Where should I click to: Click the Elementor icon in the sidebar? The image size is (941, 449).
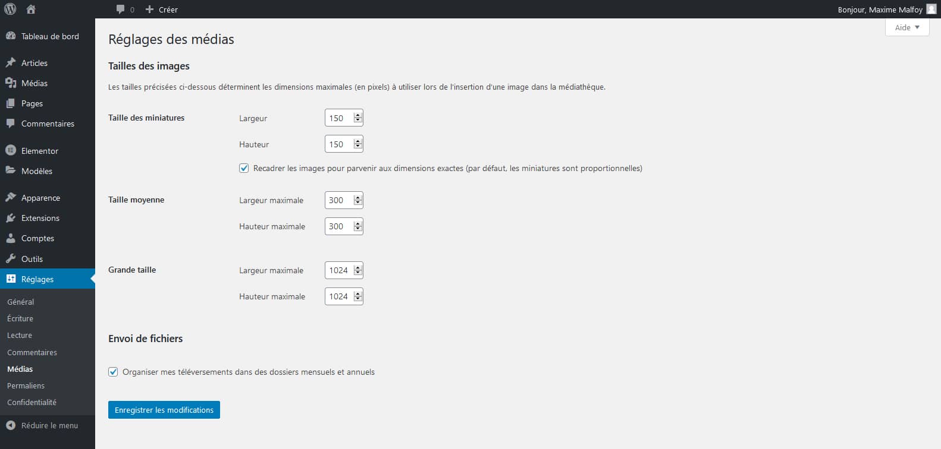(x=11, y=150)
